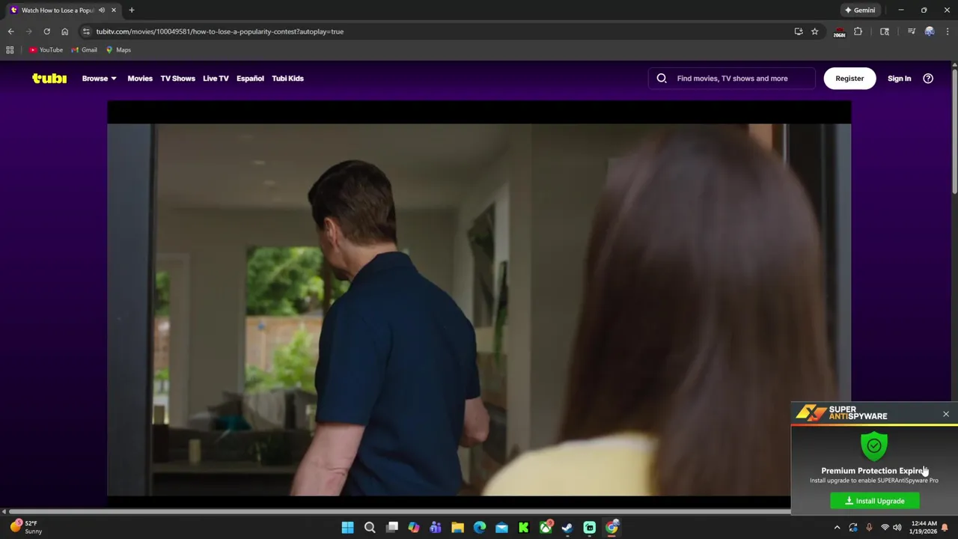Click the search magnifier icon on Tubi
This screenshot has width=958, height=539.
click(662, 78)
